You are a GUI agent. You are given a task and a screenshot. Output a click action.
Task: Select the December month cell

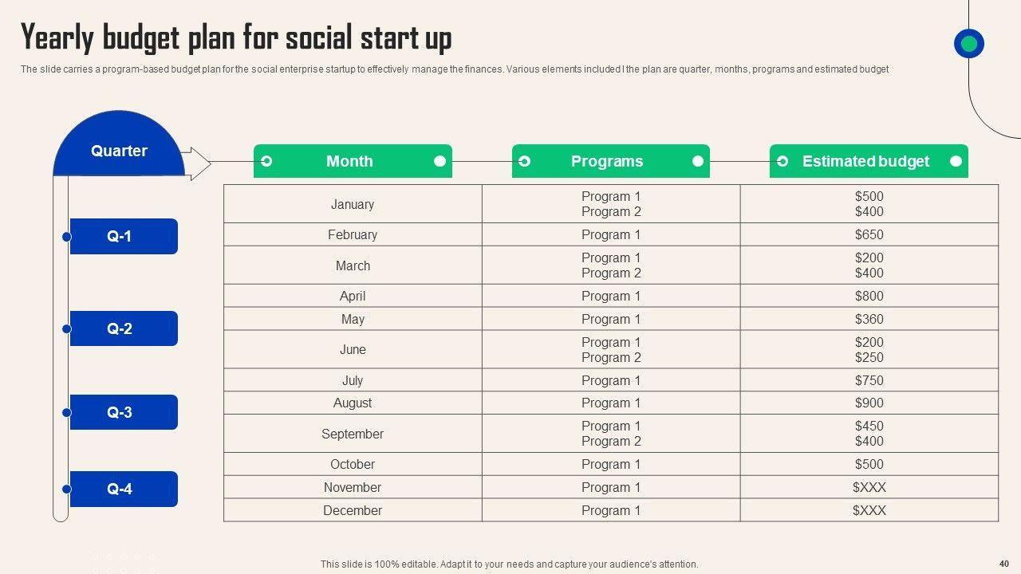353,510
